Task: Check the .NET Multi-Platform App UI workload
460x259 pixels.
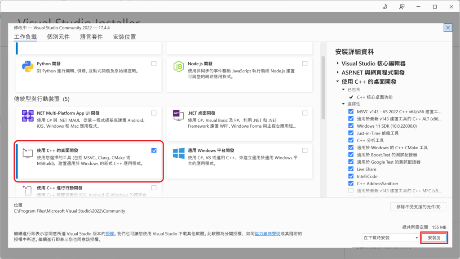Action: point(154,113)
